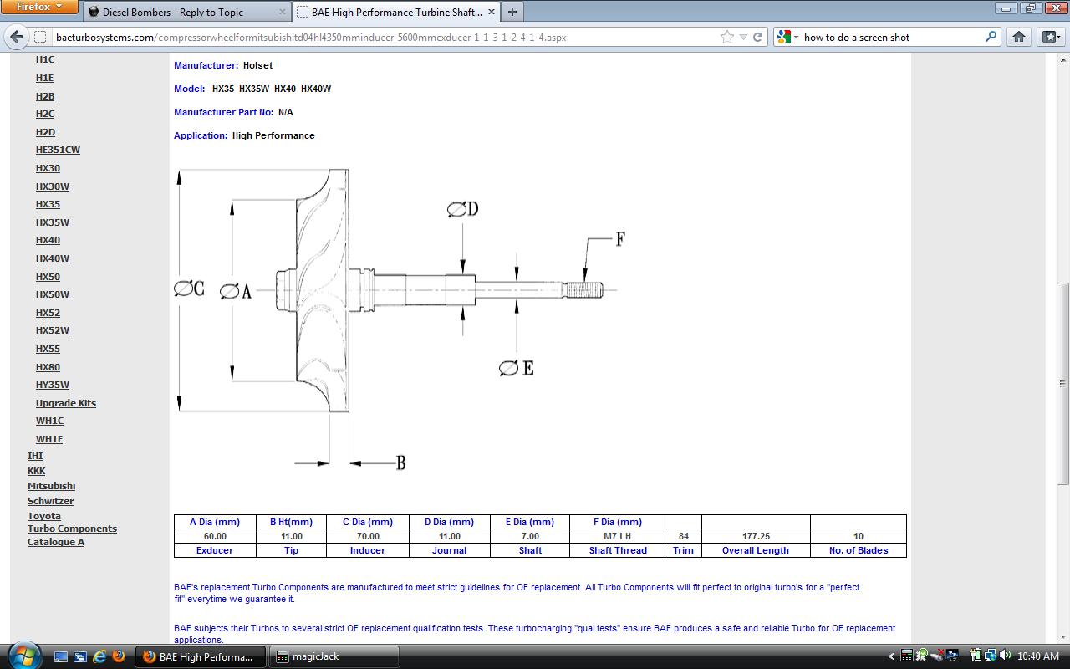The width and height of the screenshot is (1070, 669).
Task: Click the vertical page scrollbar
Action: click(x=1062, y=383)
